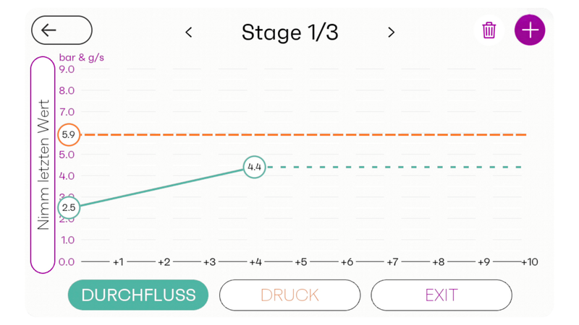579x325 pixels.
Task: Select the 4.4 flow point
Action: point(254,167)
